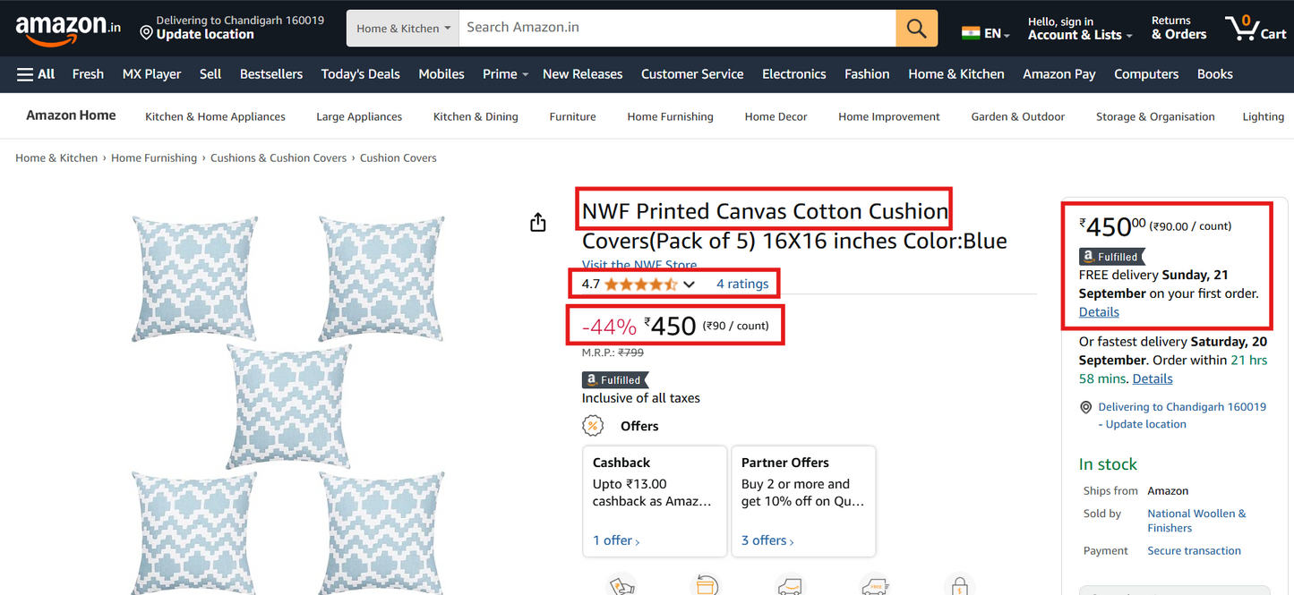Click the Visit the NWF Store link
This screenshot has width=1294, height=595.
638,265
